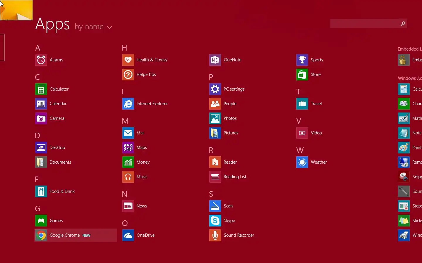Launch the Sound Recorder microphone icon
The image size is (422, 263).
[215, 235]
